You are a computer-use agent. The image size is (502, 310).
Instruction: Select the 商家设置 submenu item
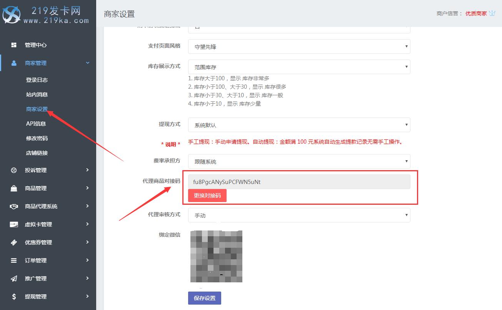click(x=37, y=109)
